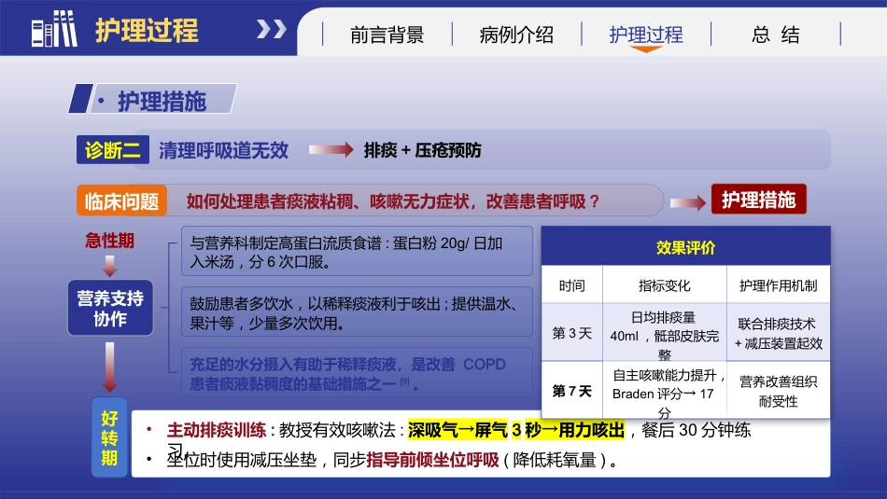Click the 护理措施 section heading
This screenshot has width=887, height=499.
point(162,101)
